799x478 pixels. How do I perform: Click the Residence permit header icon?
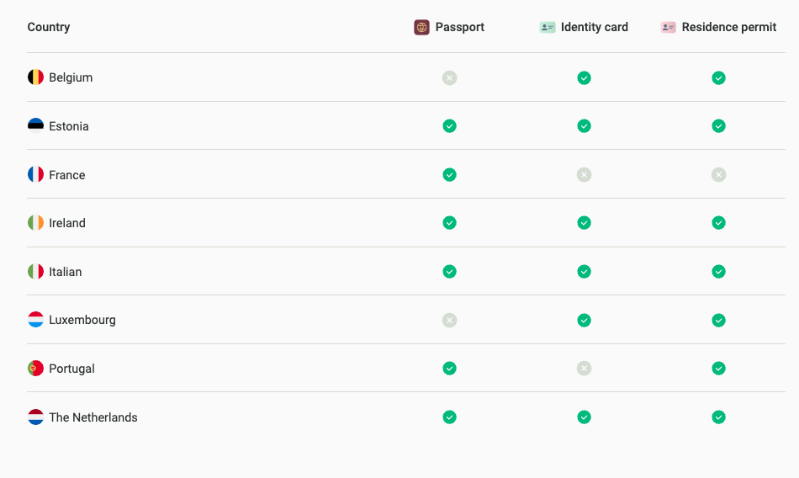(x=669, y=27)
